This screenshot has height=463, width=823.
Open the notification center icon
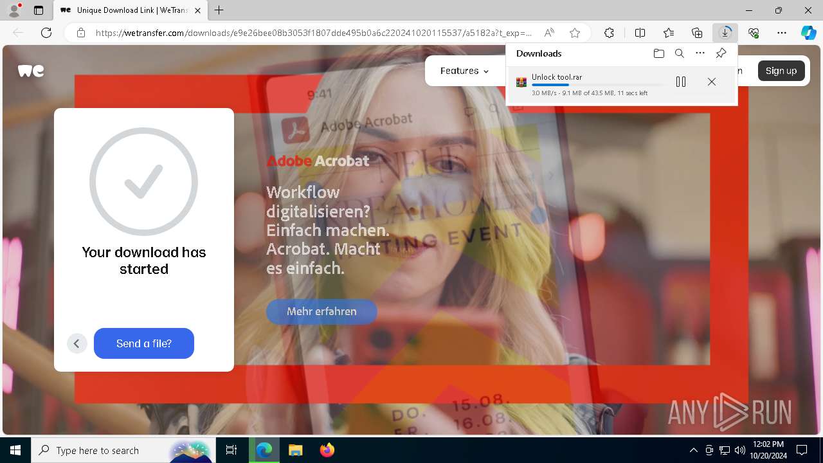tap(802, 450)
